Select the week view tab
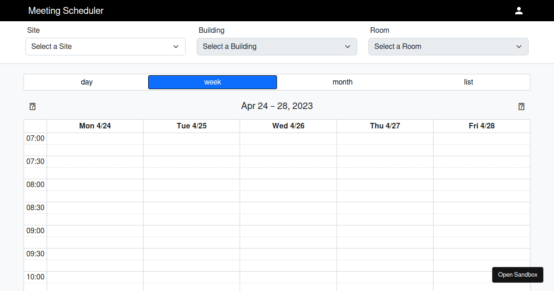Screen dimensions: 554x291 [212, 82]
